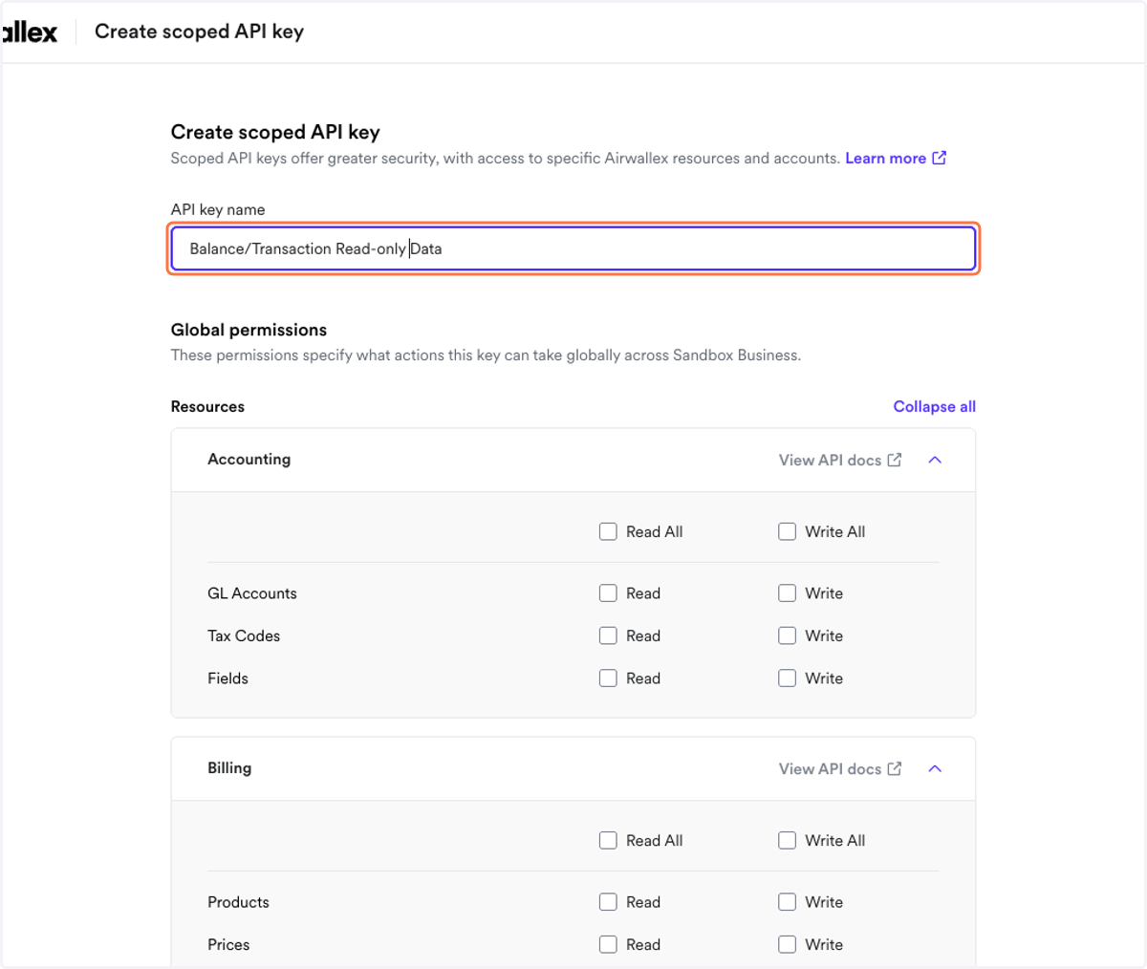Enable Billing Read All checkbox

(x=608, y=840)
